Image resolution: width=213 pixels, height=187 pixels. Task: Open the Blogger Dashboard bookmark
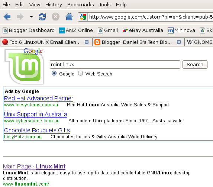[29, 30]
